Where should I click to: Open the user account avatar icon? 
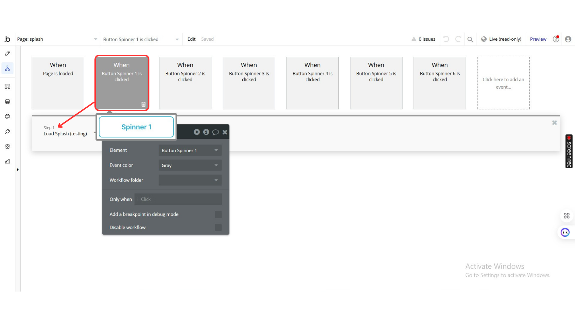pos(568,39)
